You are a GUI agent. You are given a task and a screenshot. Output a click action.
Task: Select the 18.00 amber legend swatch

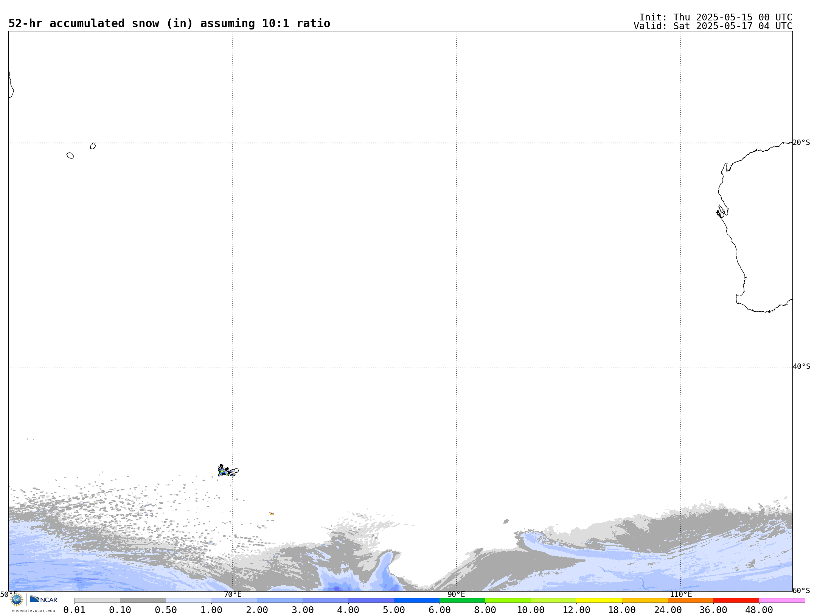point(645,601)
